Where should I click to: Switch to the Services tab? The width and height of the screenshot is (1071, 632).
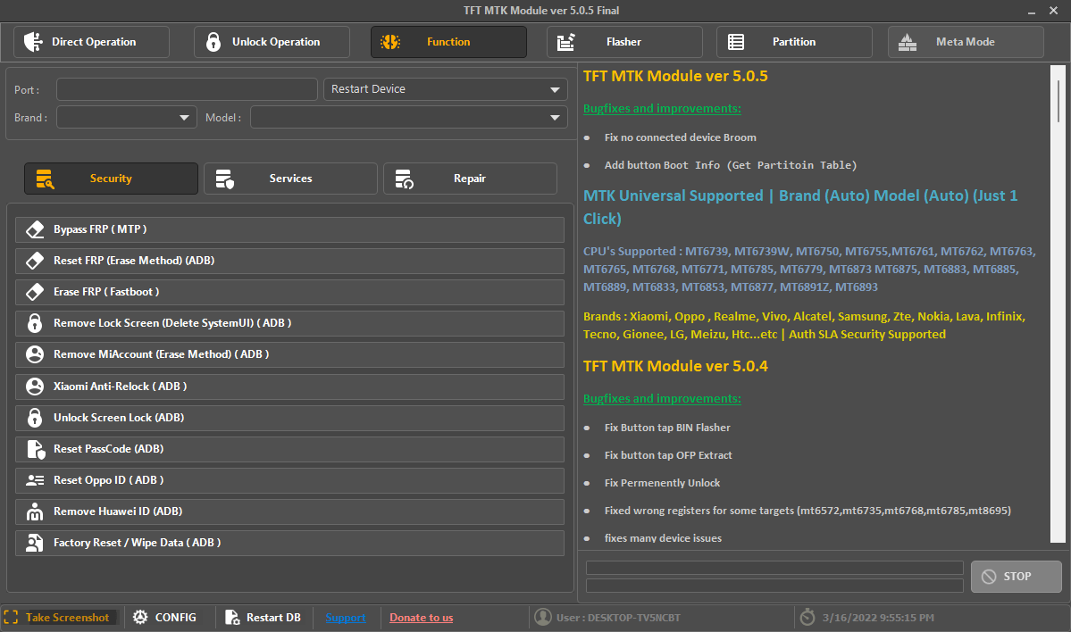coord(290,179)
